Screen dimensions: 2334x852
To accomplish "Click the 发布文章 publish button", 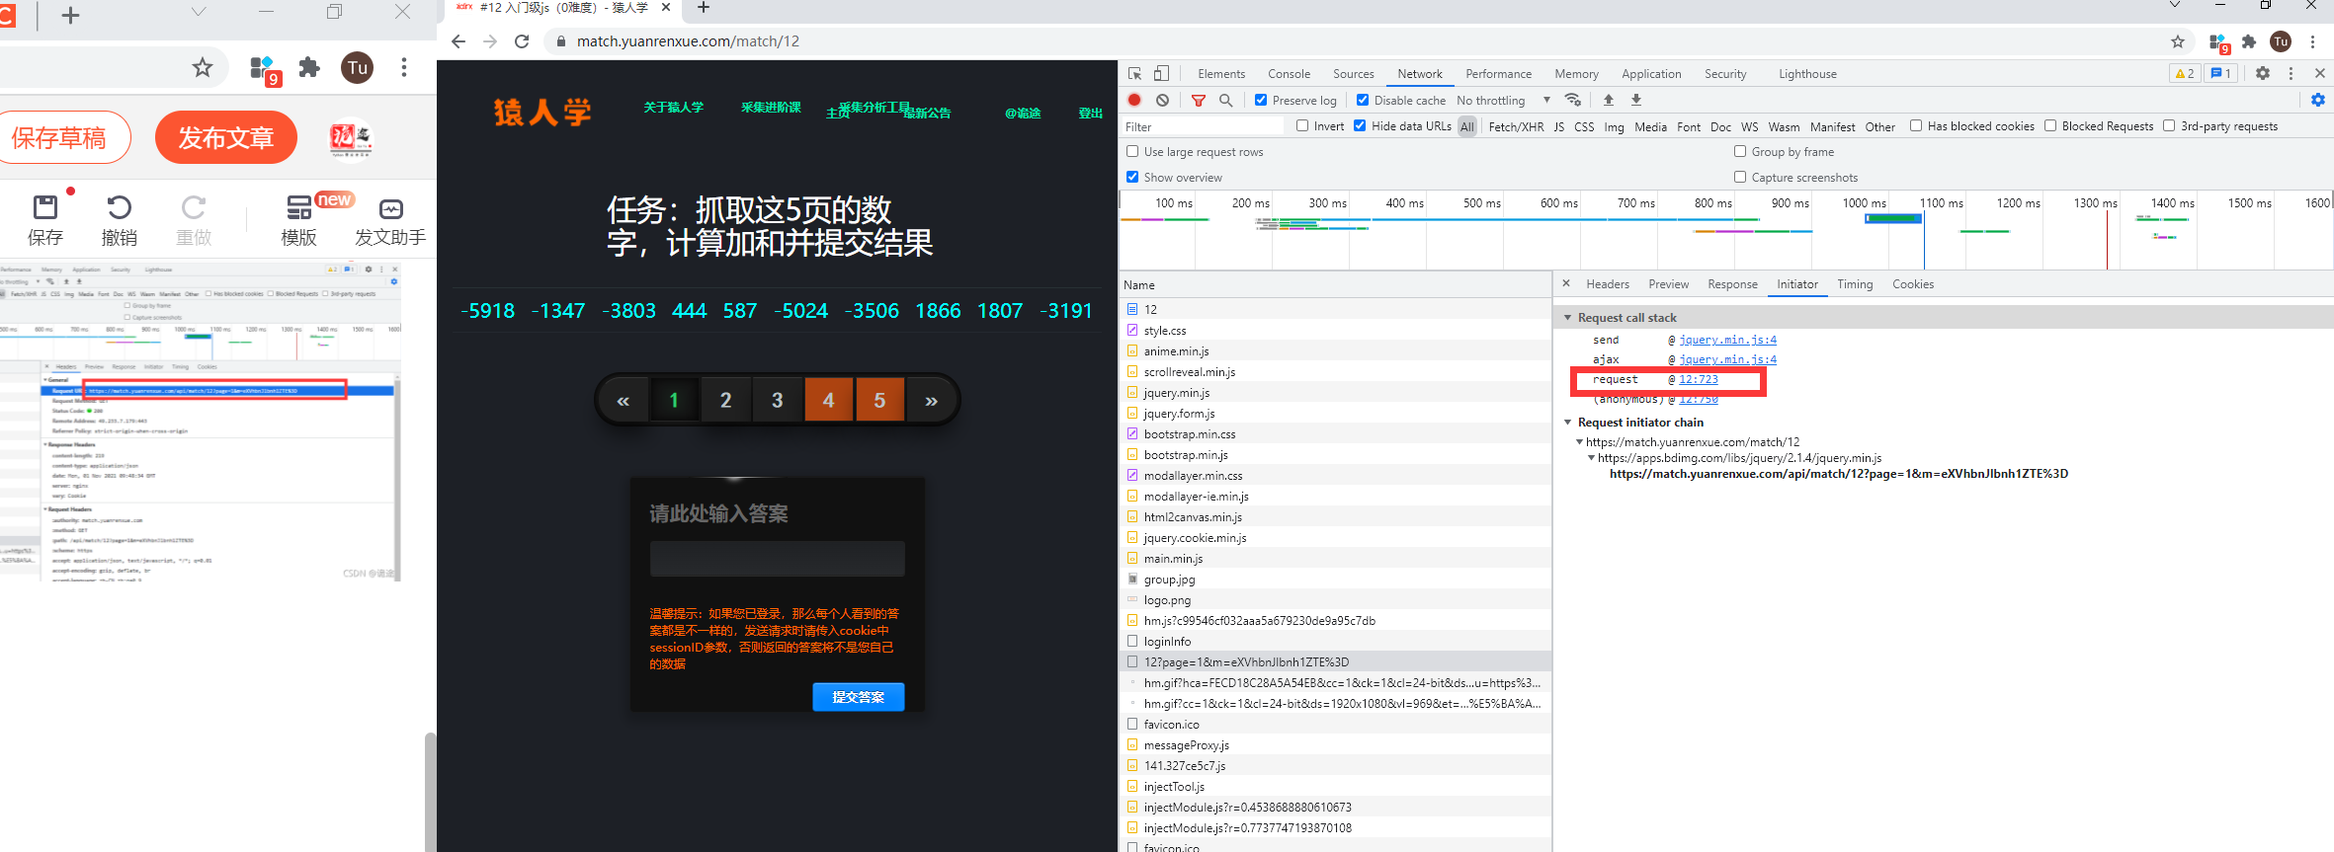I will coord(226,137).
